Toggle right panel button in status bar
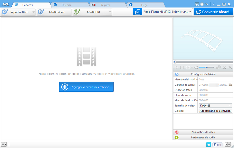 228,144
